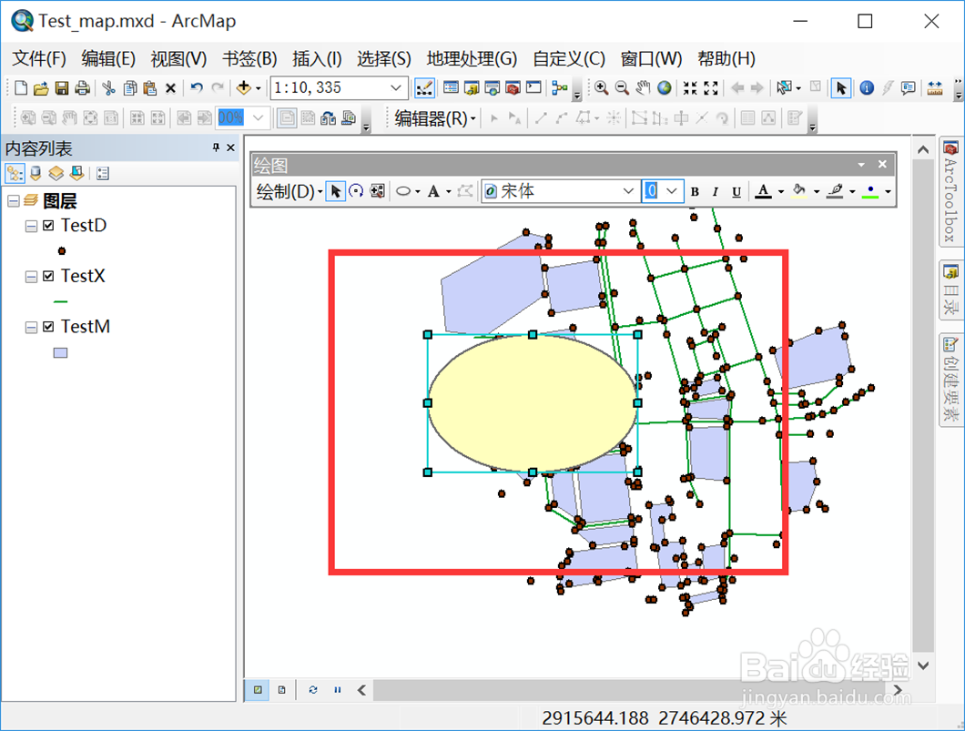
Task: Create a new map document
Action: coord(21,88)
